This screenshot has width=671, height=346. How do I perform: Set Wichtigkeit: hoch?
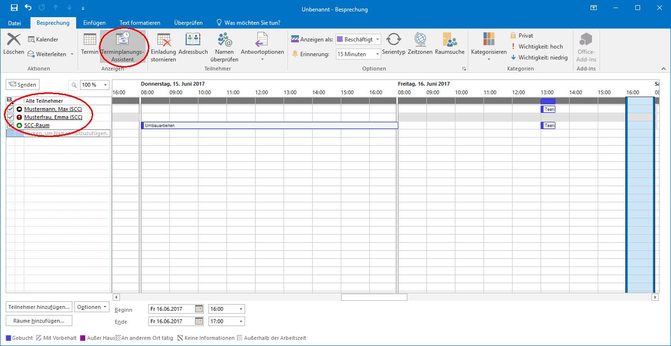pyautogui.click(x=536, y=47)
